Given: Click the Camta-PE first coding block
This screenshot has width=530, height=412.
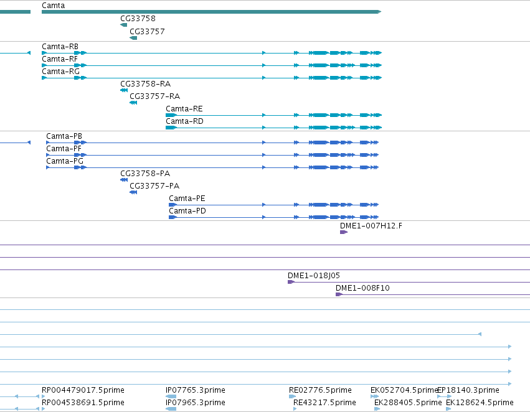Looking at the screenshot, I should point(173,205).
